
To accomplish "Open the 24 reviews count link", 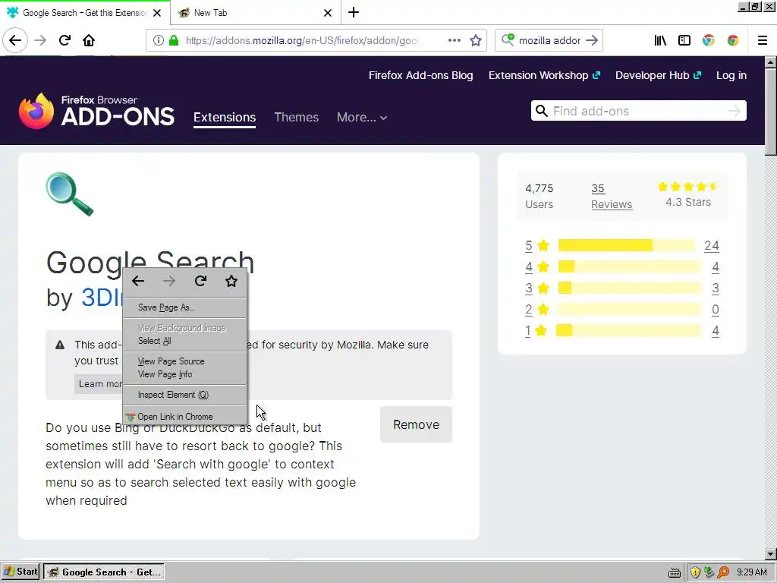I will [712, 245].
